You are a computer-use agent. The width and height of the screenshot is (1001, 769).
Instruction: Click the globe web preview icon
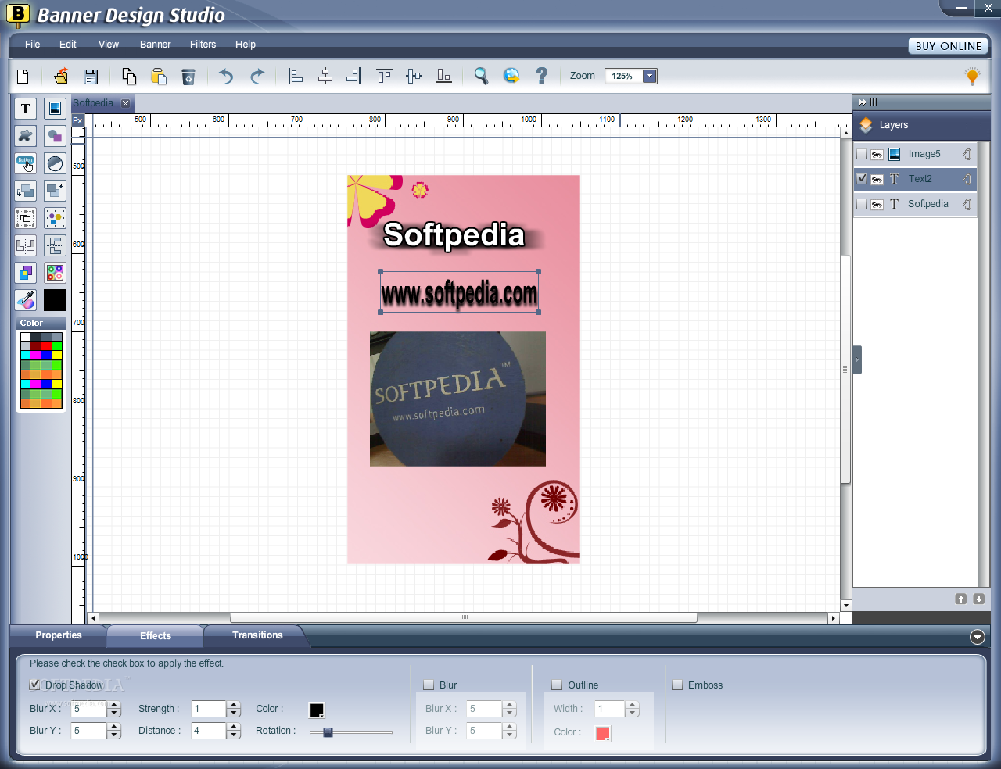pos(511,76)
